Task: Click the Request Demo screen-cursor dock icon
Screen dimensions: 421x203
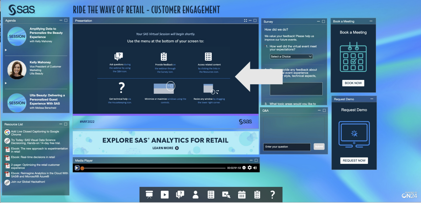Action: [226, 194]
